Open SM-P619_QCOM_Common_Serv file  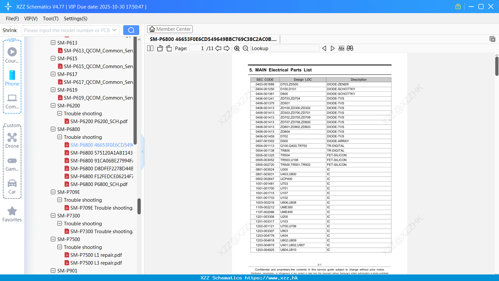[99, 98]
